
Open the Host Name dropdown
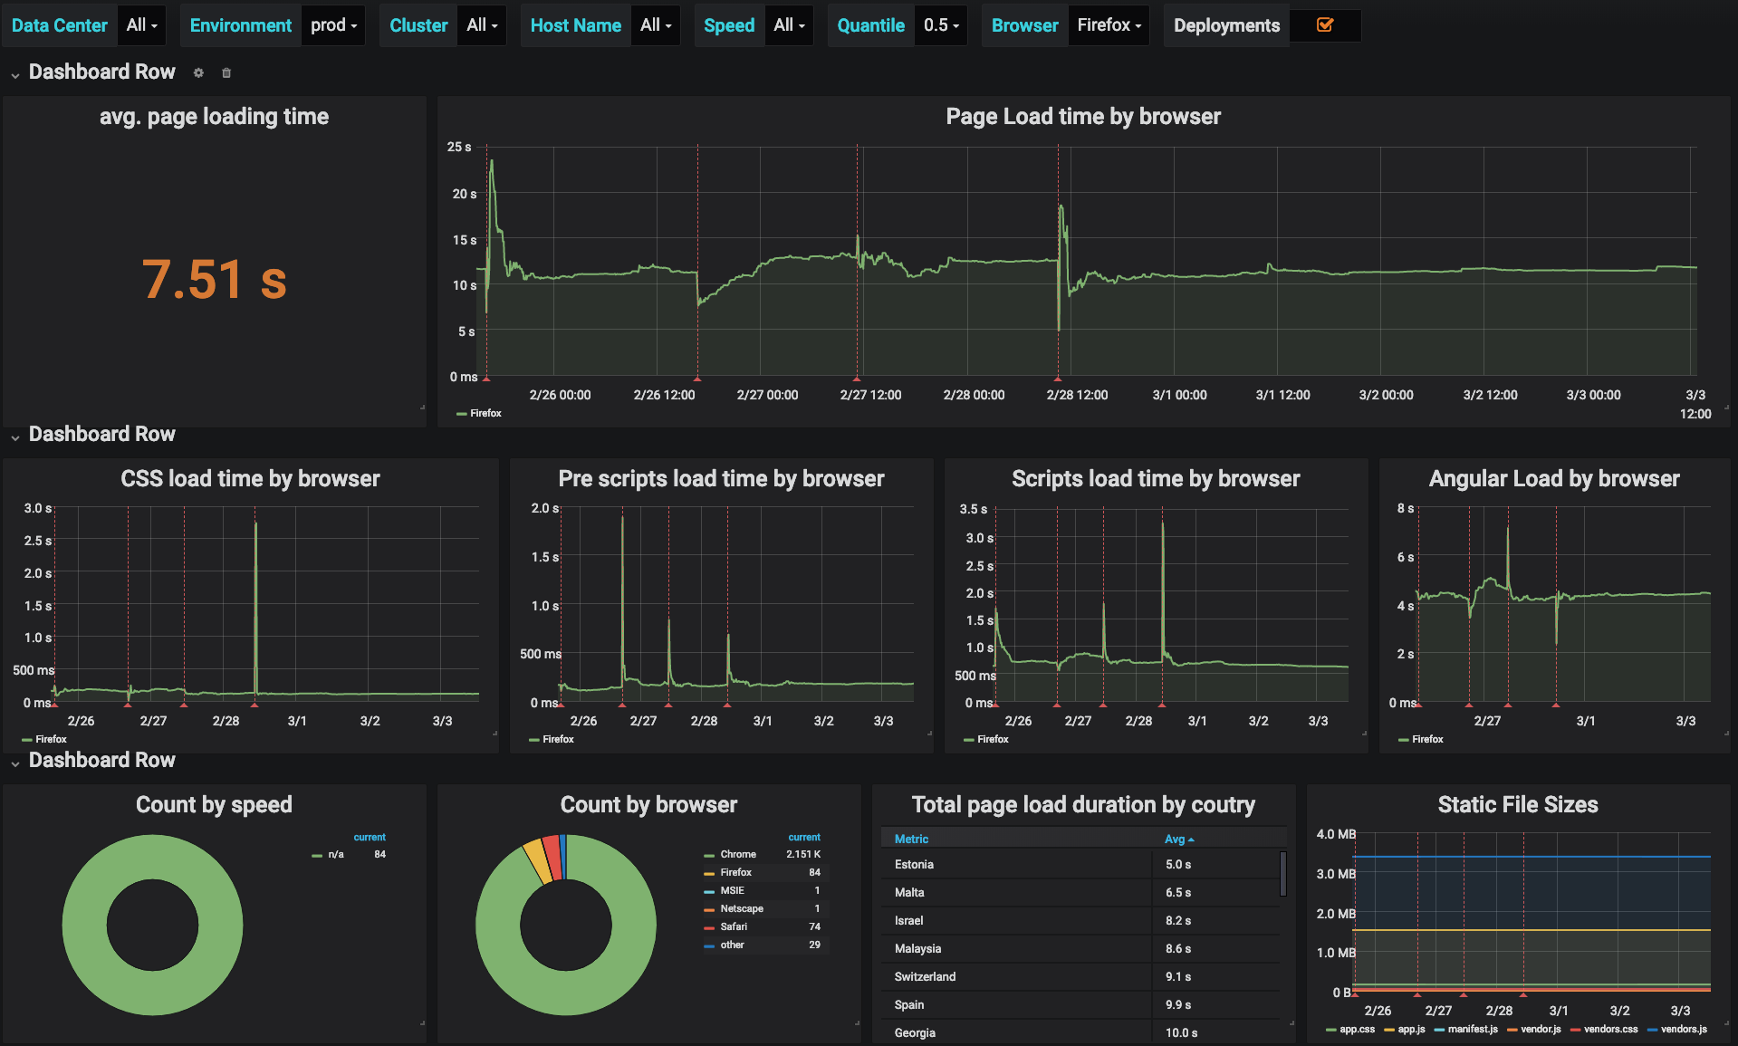coord(656,25)
